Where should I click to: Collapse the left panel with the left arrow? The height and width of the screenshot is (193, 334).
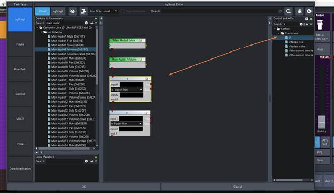(x=101, y=19)
